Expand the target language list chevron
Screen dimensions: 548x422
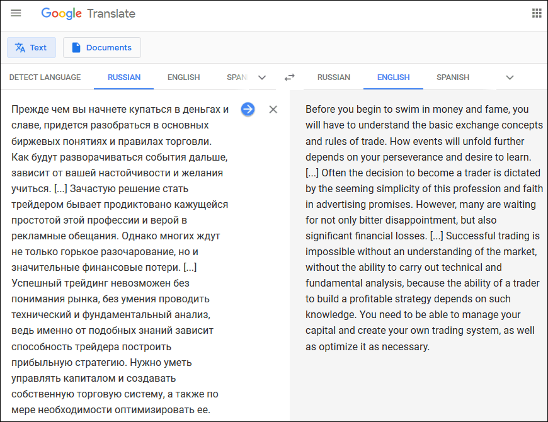(510, 77)
